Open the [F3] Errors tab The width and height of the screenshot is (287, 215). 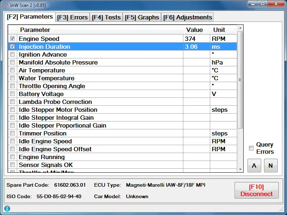tap(72, 17)
